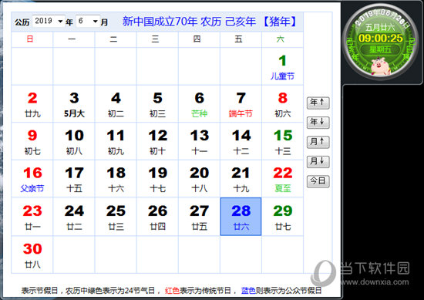Open the year dropdown showing 2019
The image size is (424, 300).
tap(49, 21)
